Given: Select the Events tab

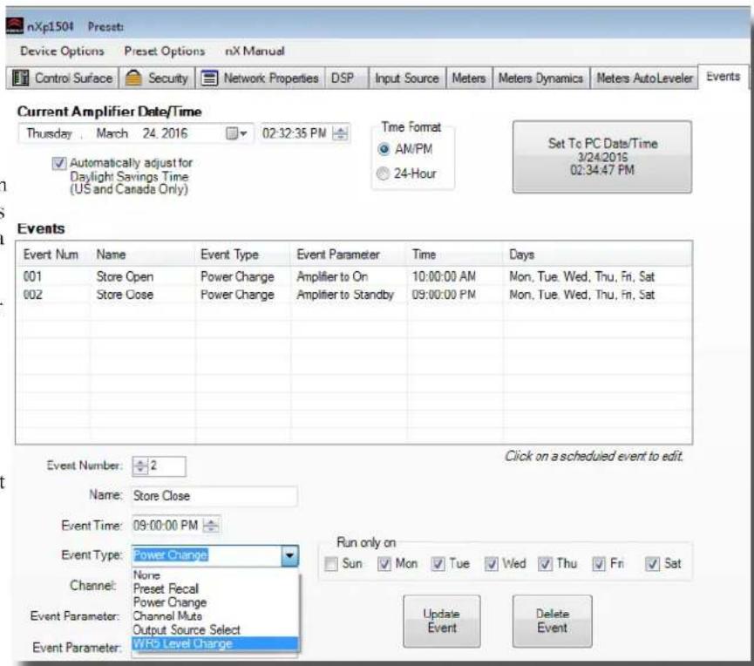Looking at the screenshot, I should [x=723, y=77].
